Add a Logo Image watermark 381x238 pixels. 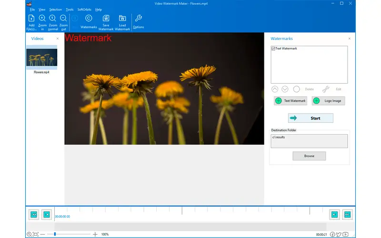point(328,101)
